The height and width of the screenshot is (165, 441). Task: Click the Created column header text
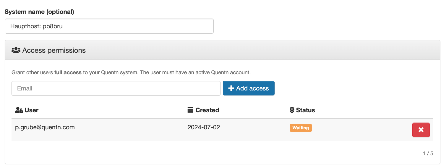click(207, 110)
